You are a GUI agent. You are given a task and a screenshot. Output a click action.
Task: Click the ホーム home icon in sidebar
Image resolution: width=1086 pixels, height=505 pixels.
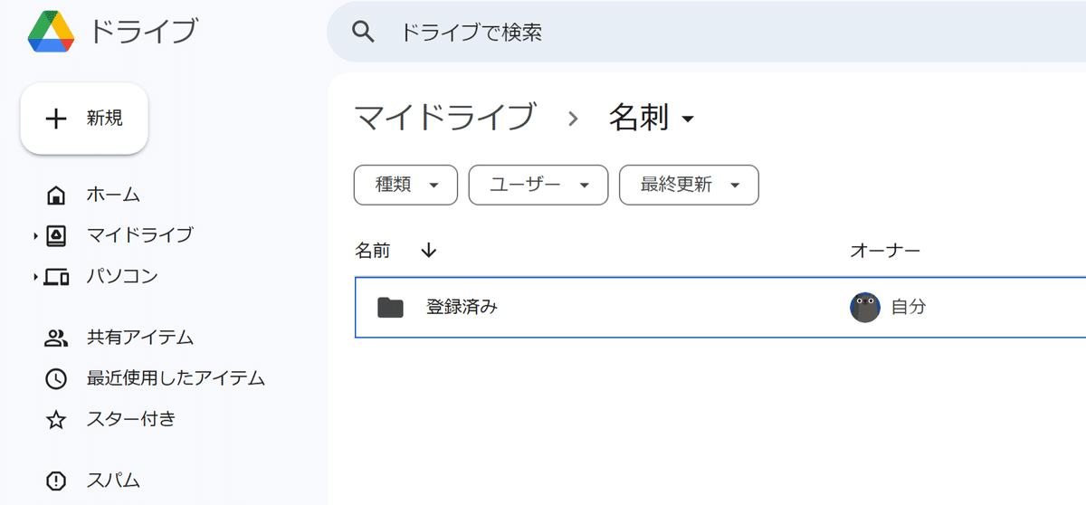(x=56, y=195)
